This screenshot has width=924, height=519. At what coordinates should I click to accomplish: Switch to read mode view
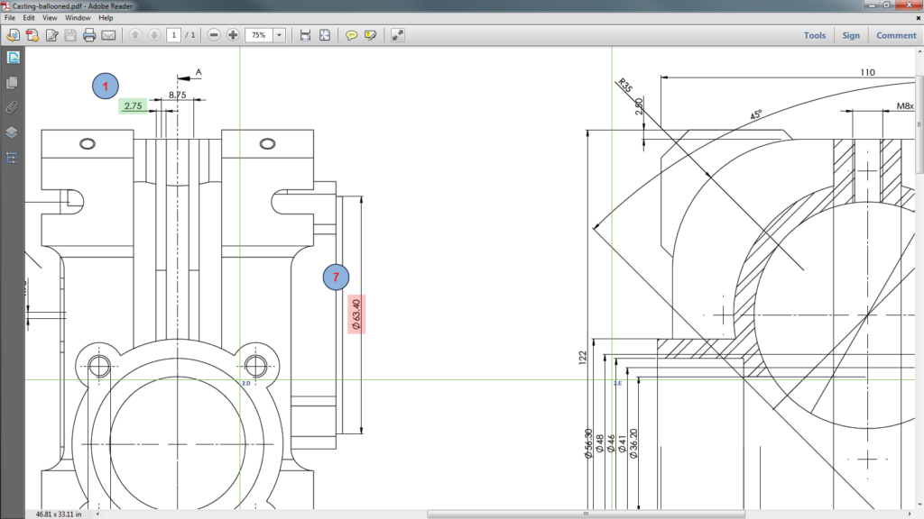point(398,35)
